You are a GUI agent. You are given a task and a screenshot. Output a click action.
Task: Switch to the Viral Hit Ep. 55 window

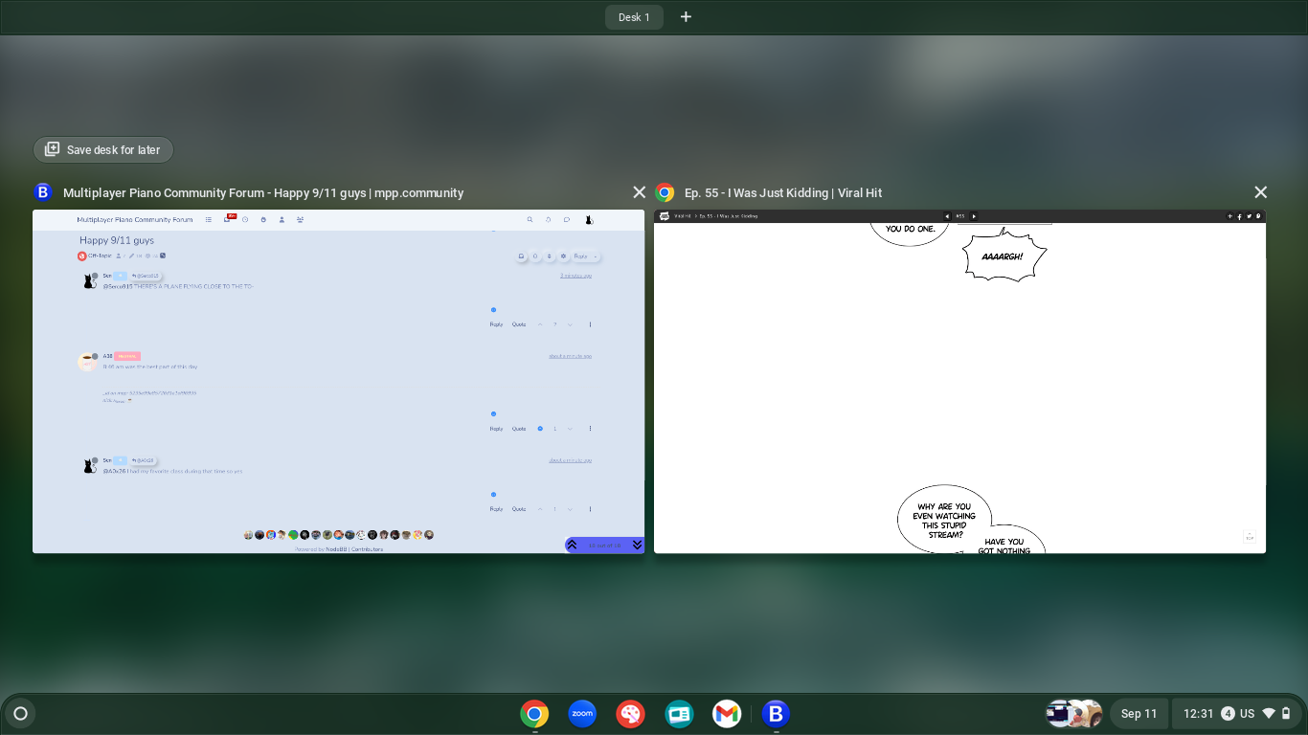tap(959, 382)
